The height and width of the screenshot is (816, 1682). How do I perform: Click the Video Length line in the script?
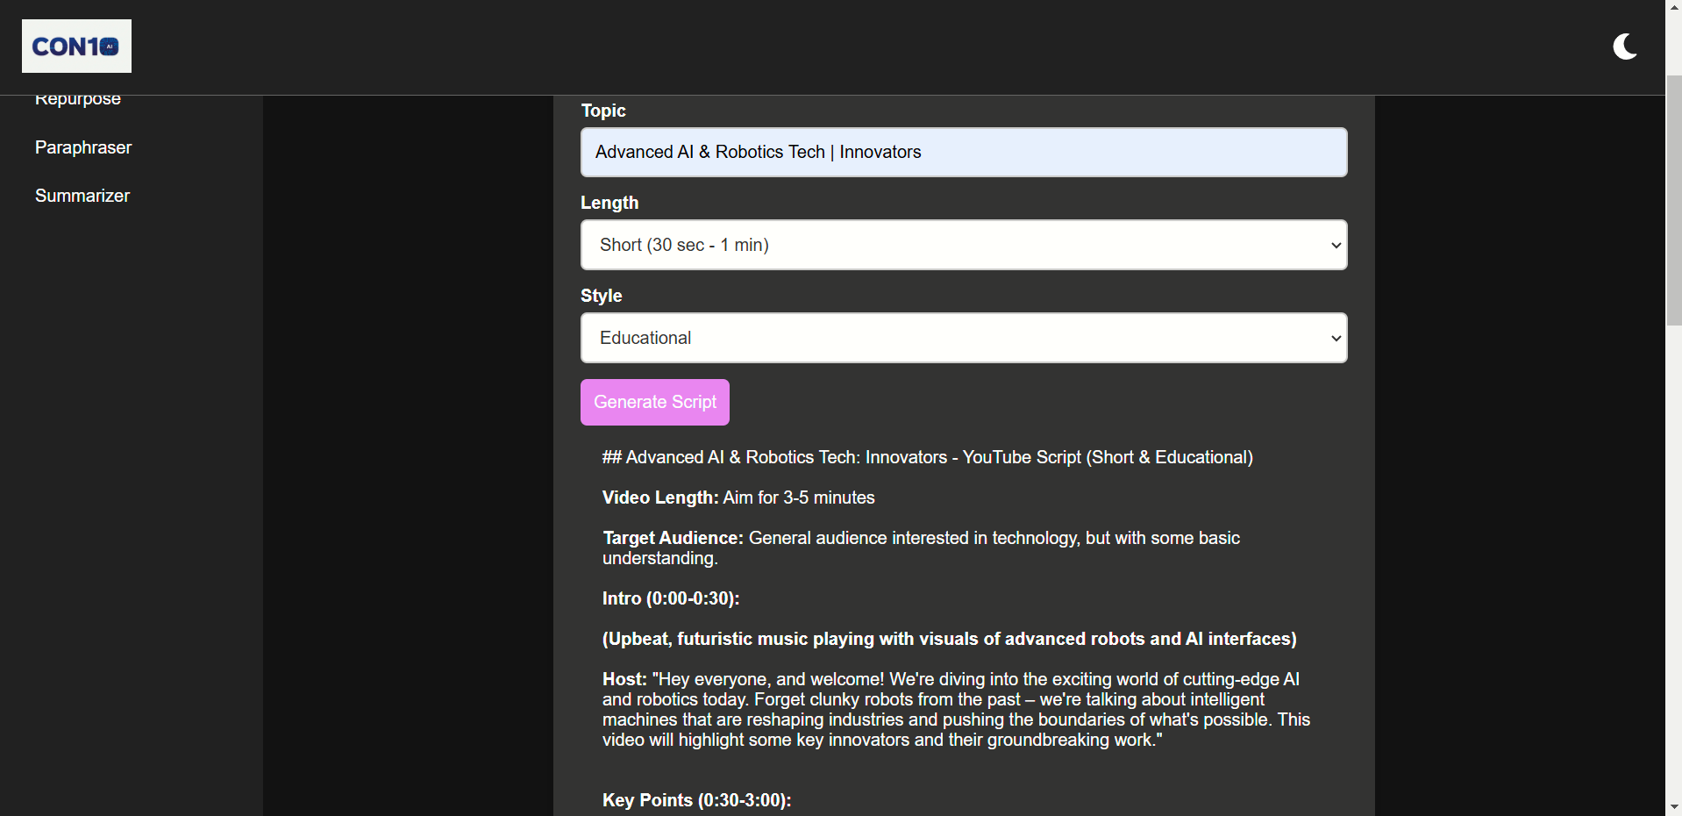click(738, 497)
